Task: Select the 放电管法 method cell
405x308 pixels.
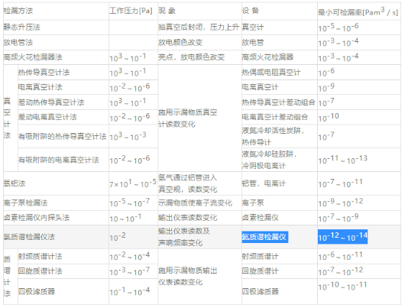Action: tap(18, 42)
